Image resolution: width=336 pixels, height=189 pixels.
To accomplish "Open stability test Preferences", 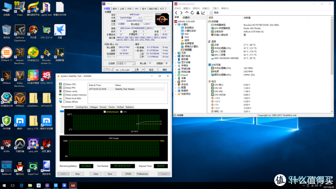I will coord(142,174).
